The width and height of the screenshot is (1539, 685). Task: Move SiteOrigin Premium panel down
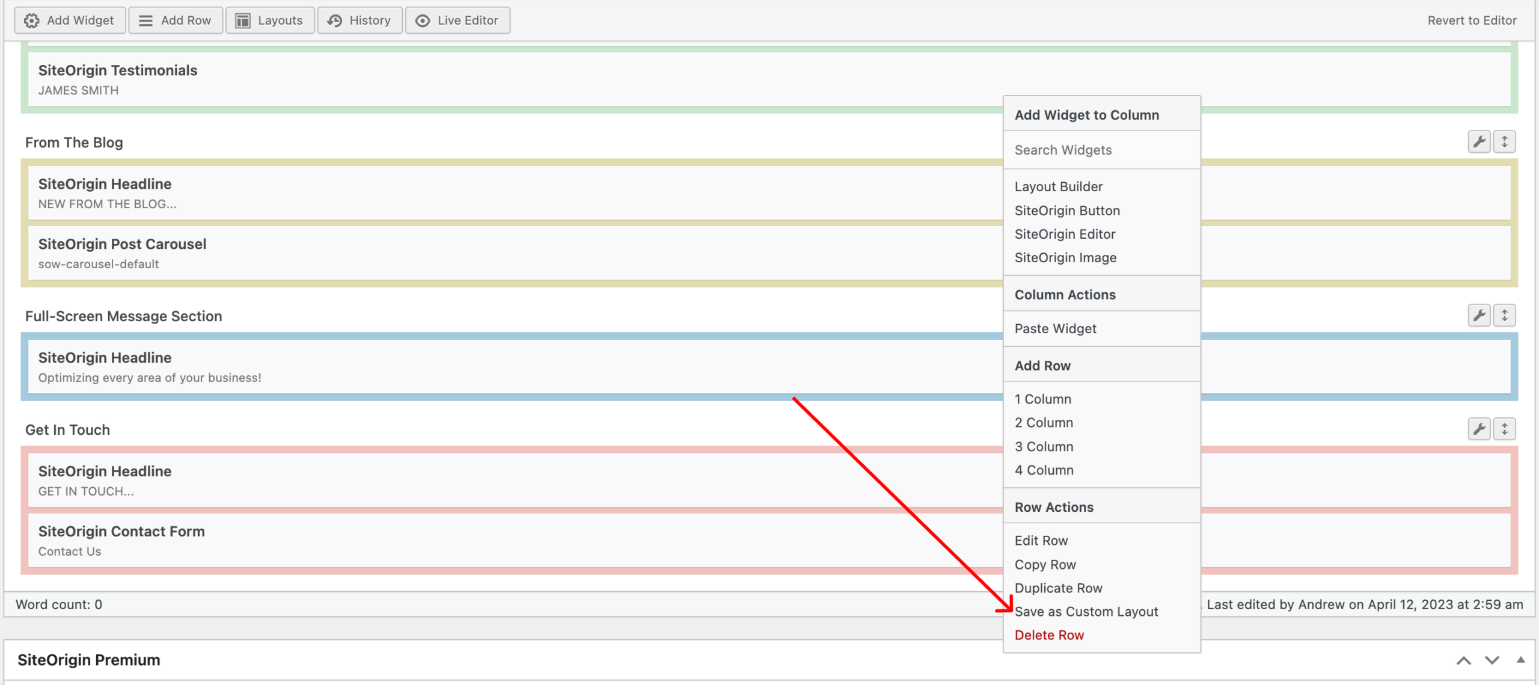[x=1492, y=660]
